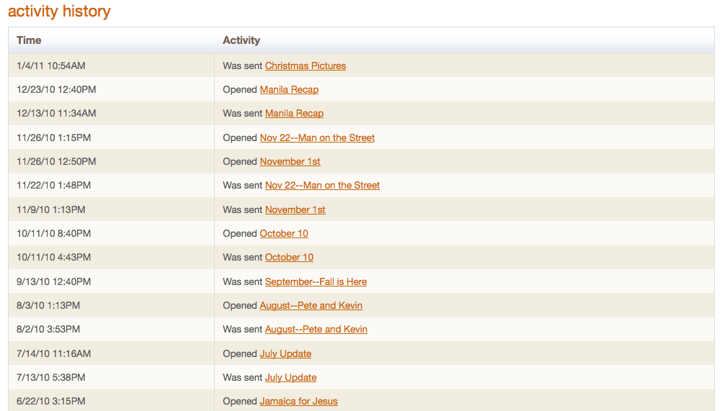The height and width of the screenshot is (411, 722).
Task: Select the 8/2/10 3:53PM time cell
Action: click(111, 329)
